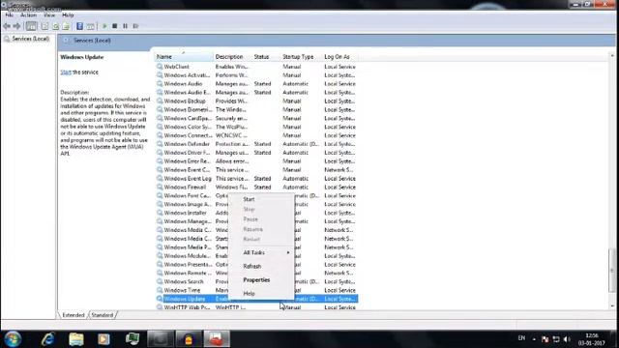This screenshot has height=348, width=619.
Task: Click the taskbar clock showing 03-01-2017
Action: pyautogui.click(x=592, y=339)
